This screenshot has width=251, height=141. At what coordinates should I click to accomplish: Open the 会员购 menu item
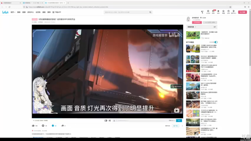[38, 12]
